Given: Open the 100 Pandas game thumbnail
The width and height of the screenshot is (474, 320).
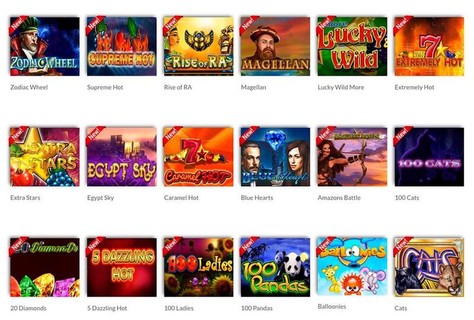Looking at the screenshot, I should [276, 267].
